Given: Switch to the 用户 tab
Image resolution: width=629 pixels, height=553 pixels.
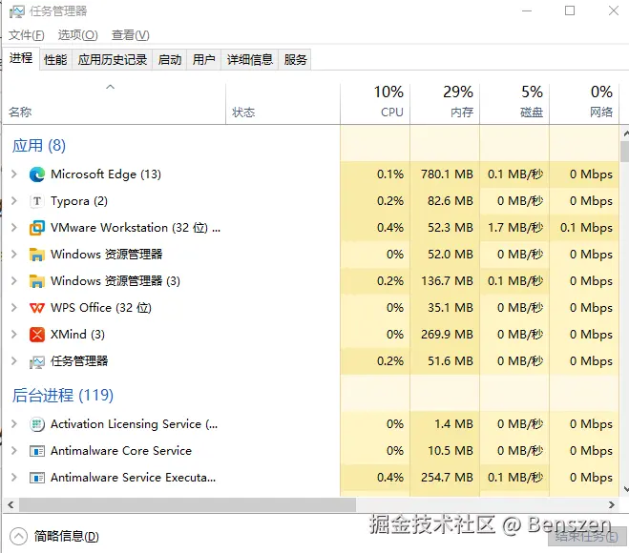Looking at the screenshot, I should (x=204, y=60).
